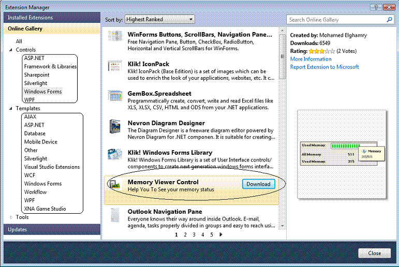Select Silverlight under Templates
Viewport: 399px width, 267px height.
point(36,158)
